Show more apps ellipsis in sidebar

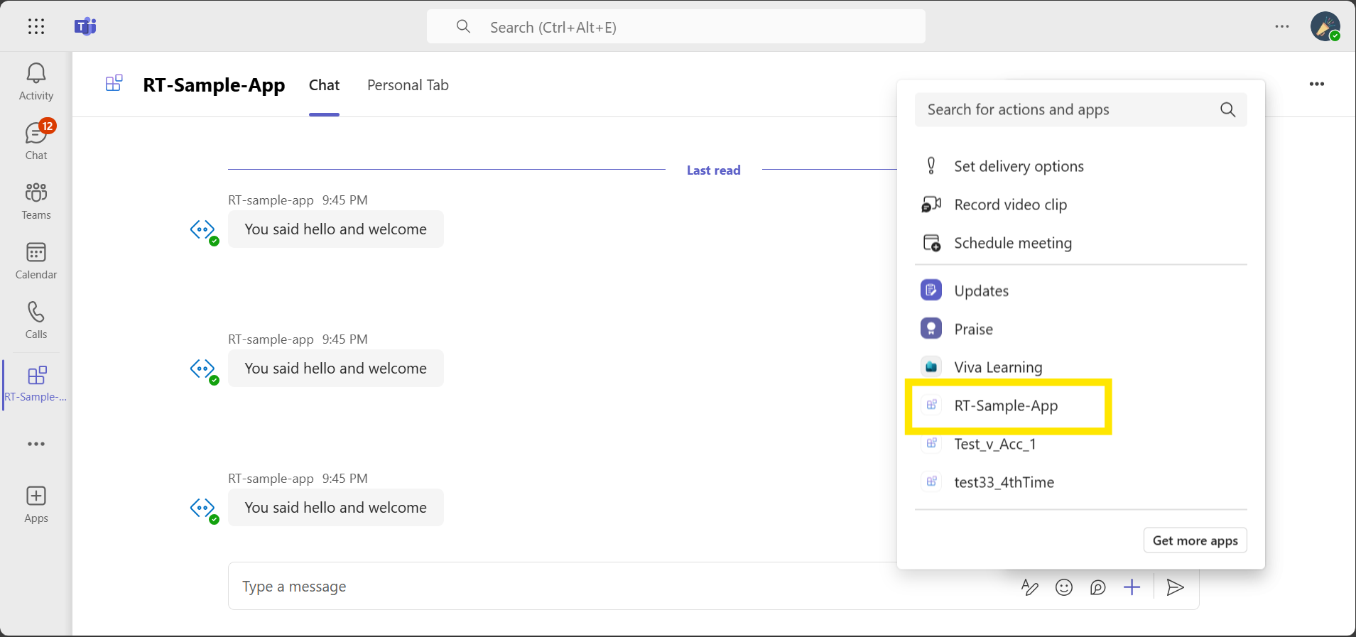(x=36, y=444)
